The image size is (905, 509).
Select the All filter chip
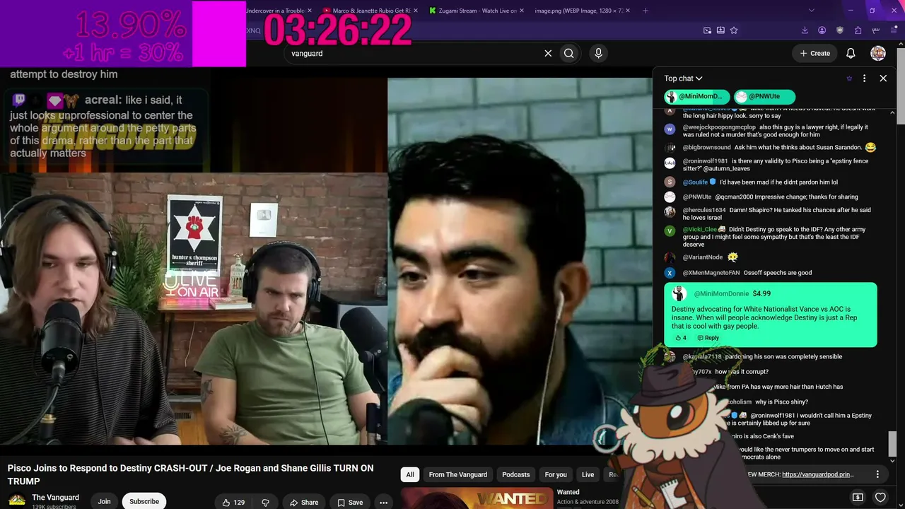[410, 474]
